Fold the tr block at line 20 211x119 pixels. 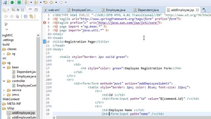pos(50,80)
